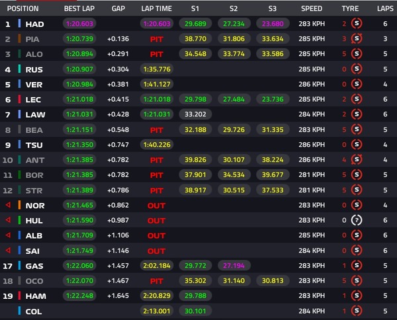The height and width of the screenshot is (320, 397).
Task: Click purple S2 time 27.194 for GAS
Action: point(234,265)
